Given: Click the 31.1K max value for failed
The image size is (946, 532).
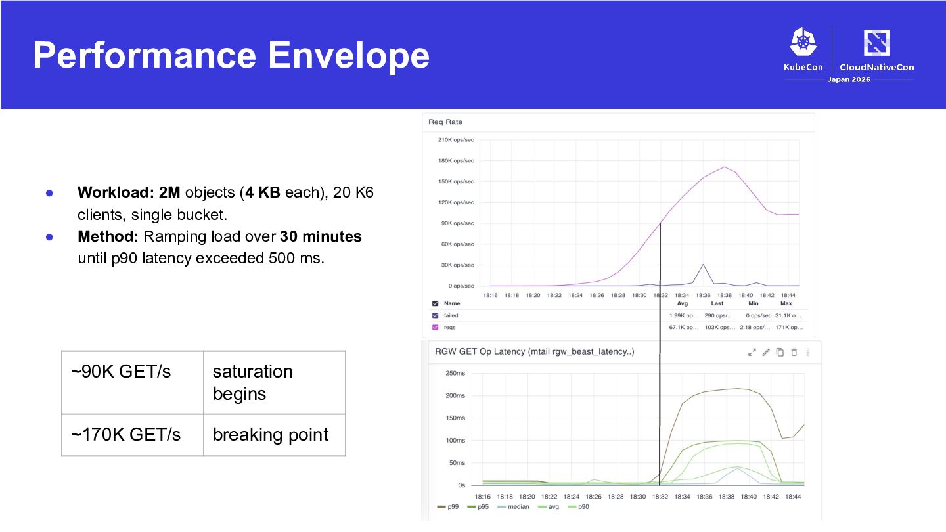Looking at the screenshot, I should point(788,316).
